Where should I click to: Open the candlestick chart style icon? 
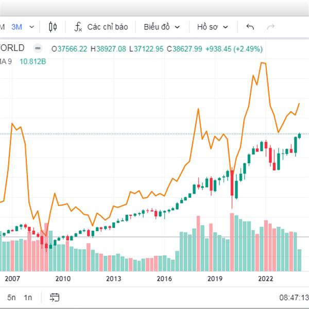tap(53, 27)
